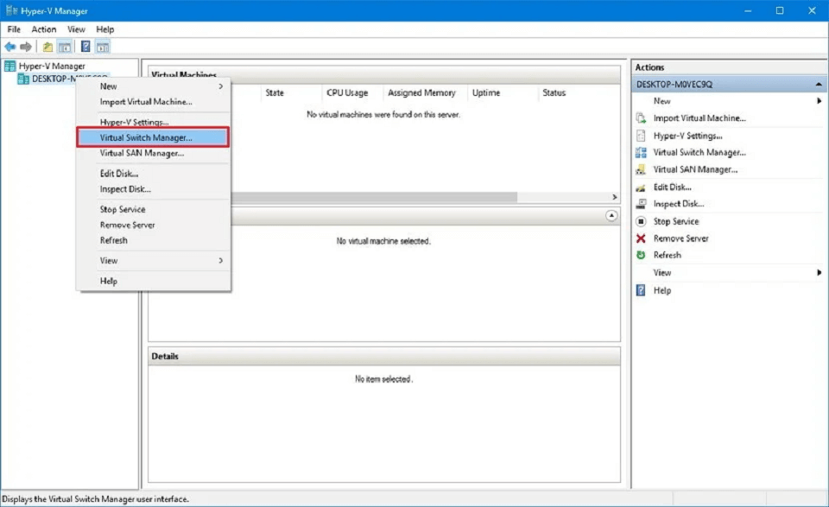Click Virtual Switch Manager icon in Actions pane
Image resolution: width=829 pixels, height=507 pixels.
641,152
